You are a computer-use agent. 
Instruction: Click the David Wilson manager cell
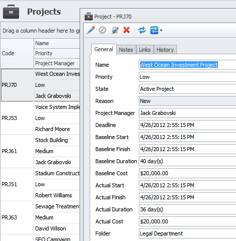pos(57,228)
